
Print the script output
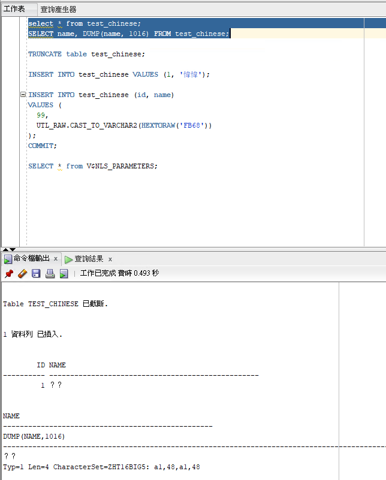50,273
